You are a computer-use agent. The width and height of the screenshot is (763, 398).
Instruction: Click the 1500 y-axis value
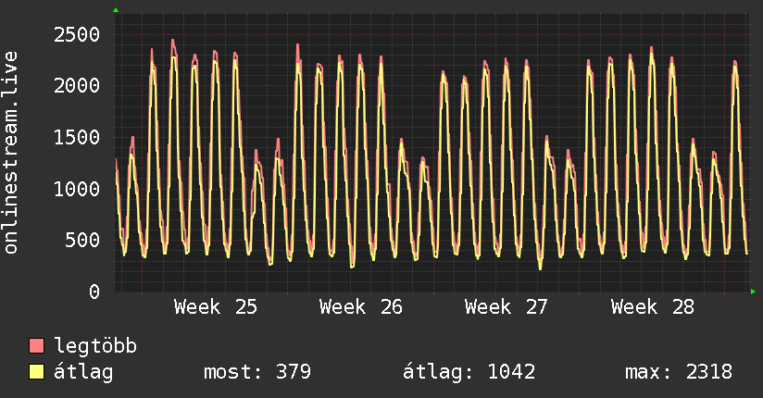click(77, 137)
